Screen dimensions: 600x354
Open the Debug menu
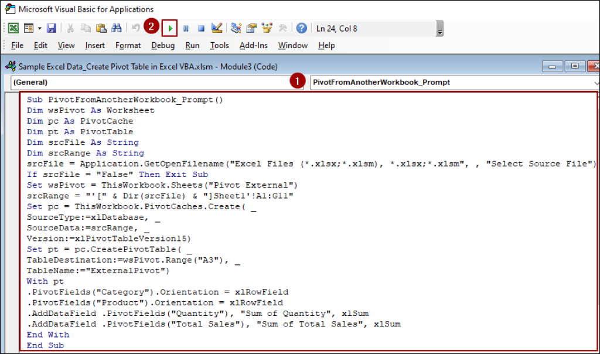click(164, 45)
